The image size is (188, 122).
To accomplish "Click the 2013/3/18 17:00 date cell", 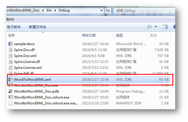I will [x=95, y=103].
